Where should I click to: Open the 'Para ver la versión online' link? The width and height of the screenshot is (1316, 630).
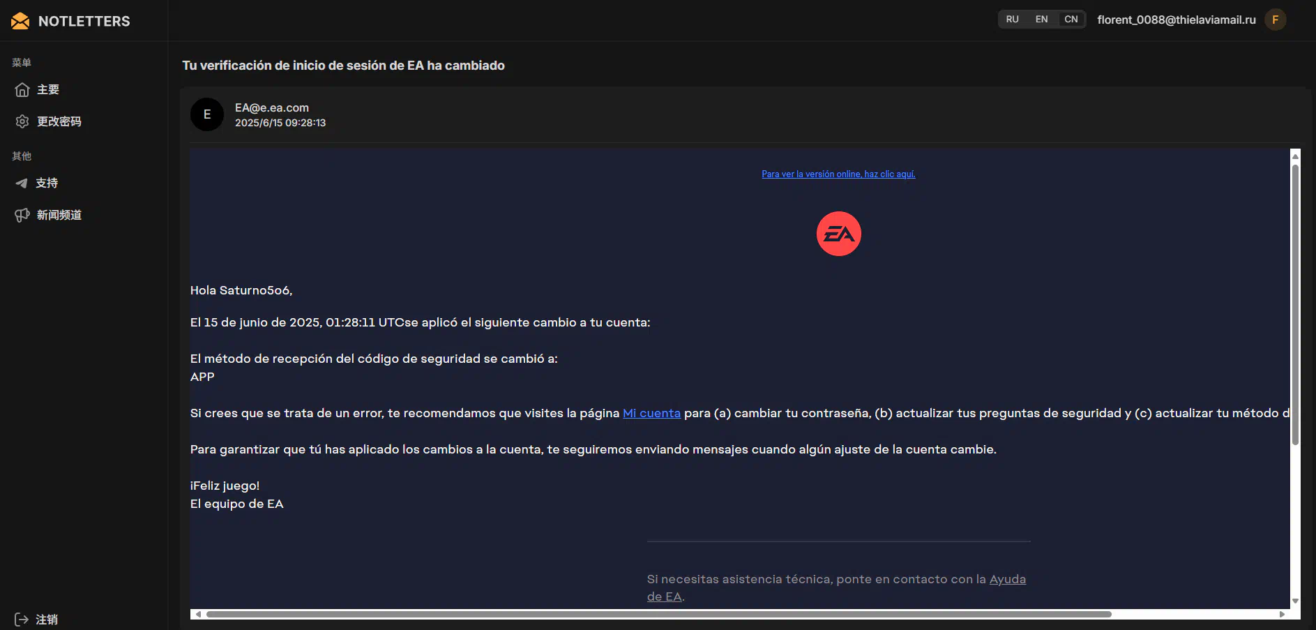pos(838,174)
